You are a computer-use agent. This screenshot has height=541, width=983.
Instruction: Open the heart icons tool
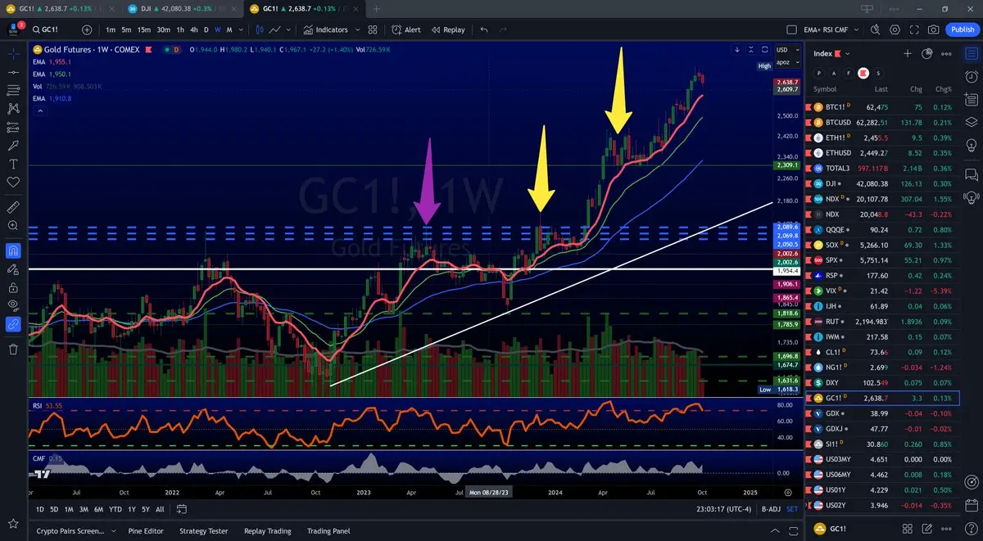[x=13, y=182]
